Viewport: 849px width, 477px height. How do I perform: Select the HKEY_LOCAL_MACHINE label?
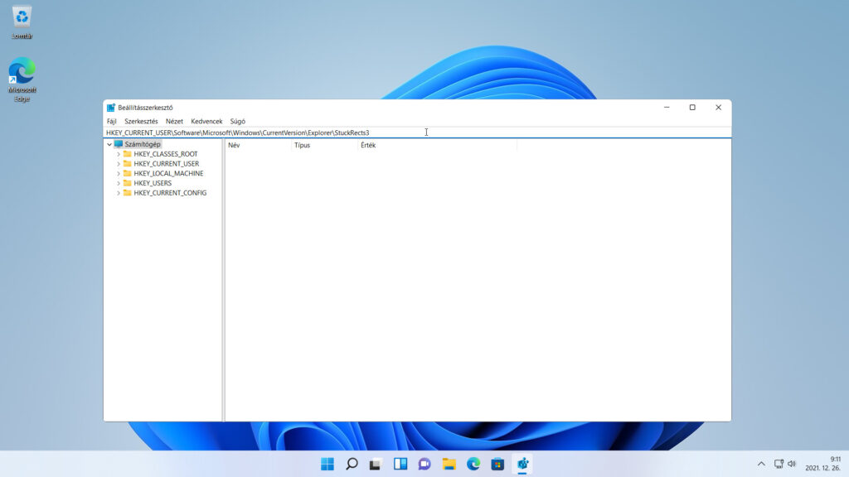(168, 174)
